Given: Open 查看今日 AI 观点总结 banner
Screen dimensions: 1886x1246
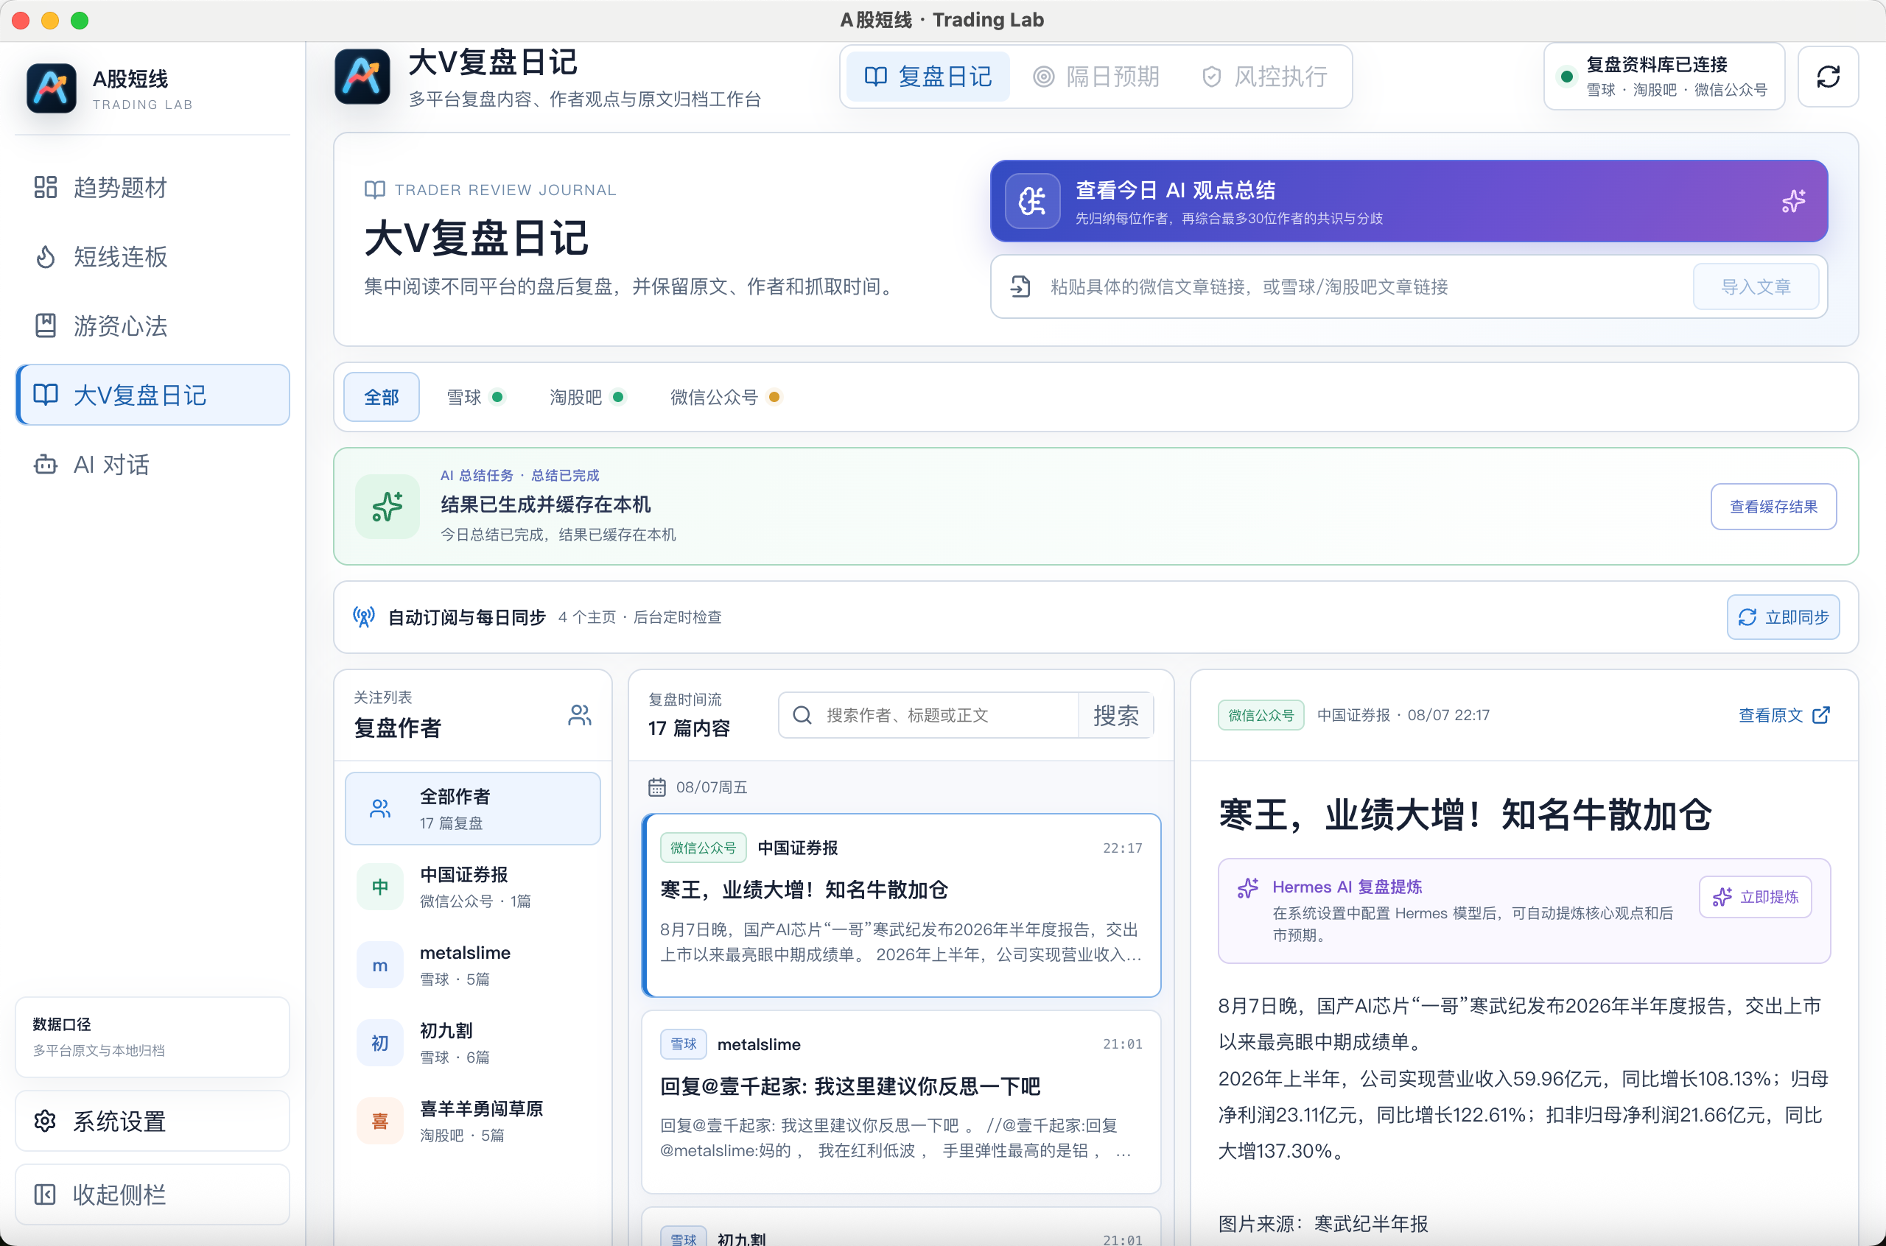Looking at the screenshot, I should click(1409, 201).
